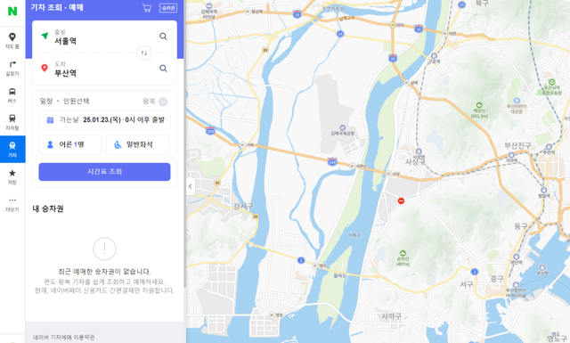Click the 일정 · 인원선택 label
Image resolution: width=570 pixels, height=343 pixels.
(65, 101)
